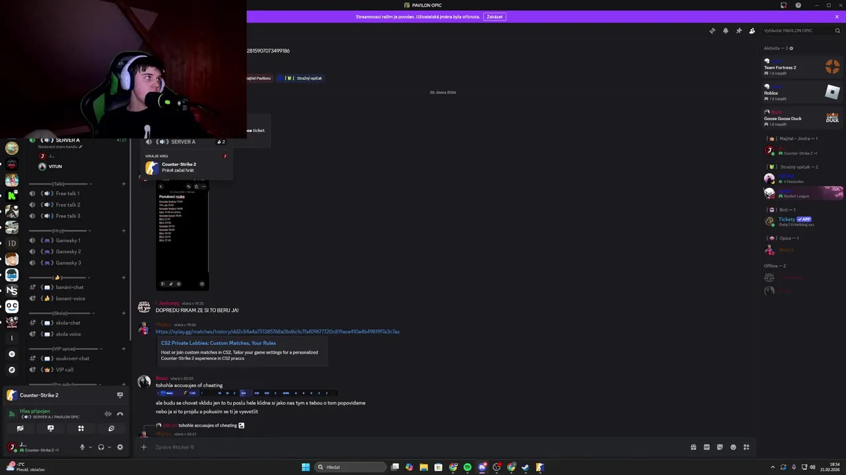846x475 pixels.
Task: Open Goose Goose Duck activity card
Action: point(803,118)
